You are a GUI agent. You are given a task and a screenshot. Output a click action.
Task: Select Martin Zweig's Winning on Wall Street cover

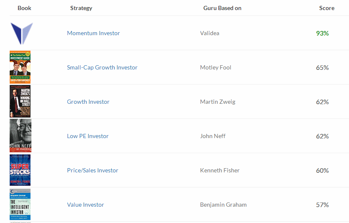click(20, 101)
